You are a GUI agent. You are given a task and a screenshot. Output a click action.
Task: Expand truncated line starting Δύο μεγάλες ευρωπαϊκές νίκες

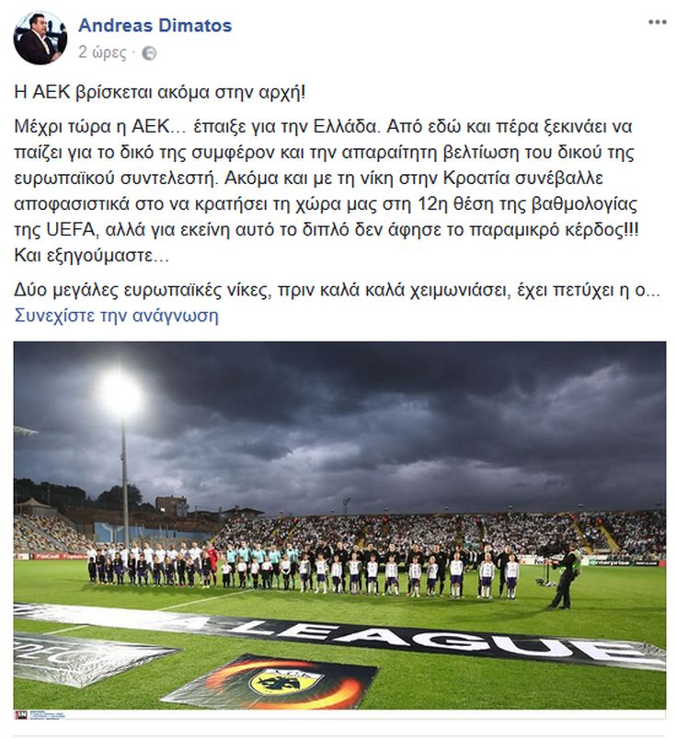tap(338, 290)
